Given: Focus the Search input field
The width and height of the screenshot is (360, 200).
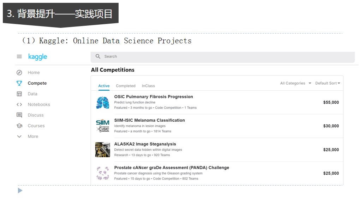Looking at the screenshot, I should click(x=223, y=57).
